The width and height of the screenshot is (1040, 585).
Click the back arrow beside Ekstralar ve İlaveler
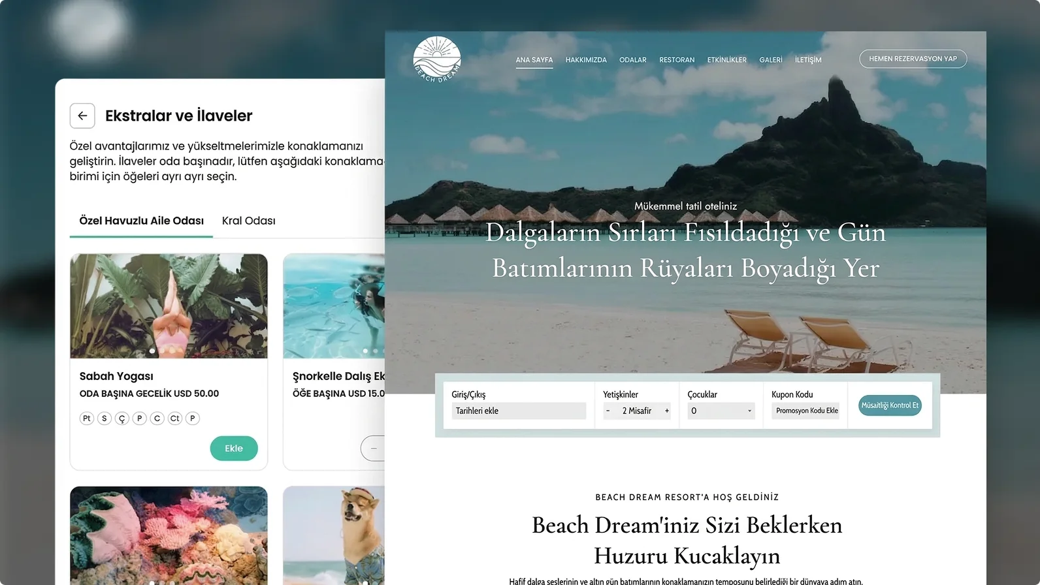pos(82,116)
